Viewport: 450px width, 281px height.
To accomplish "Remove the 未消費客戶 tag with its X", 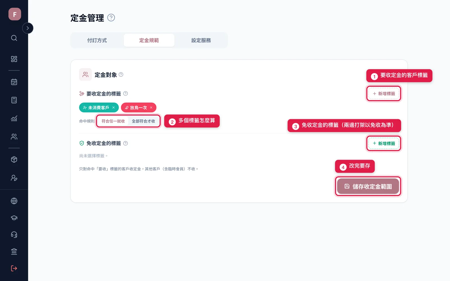I will (x=114, y=108).
